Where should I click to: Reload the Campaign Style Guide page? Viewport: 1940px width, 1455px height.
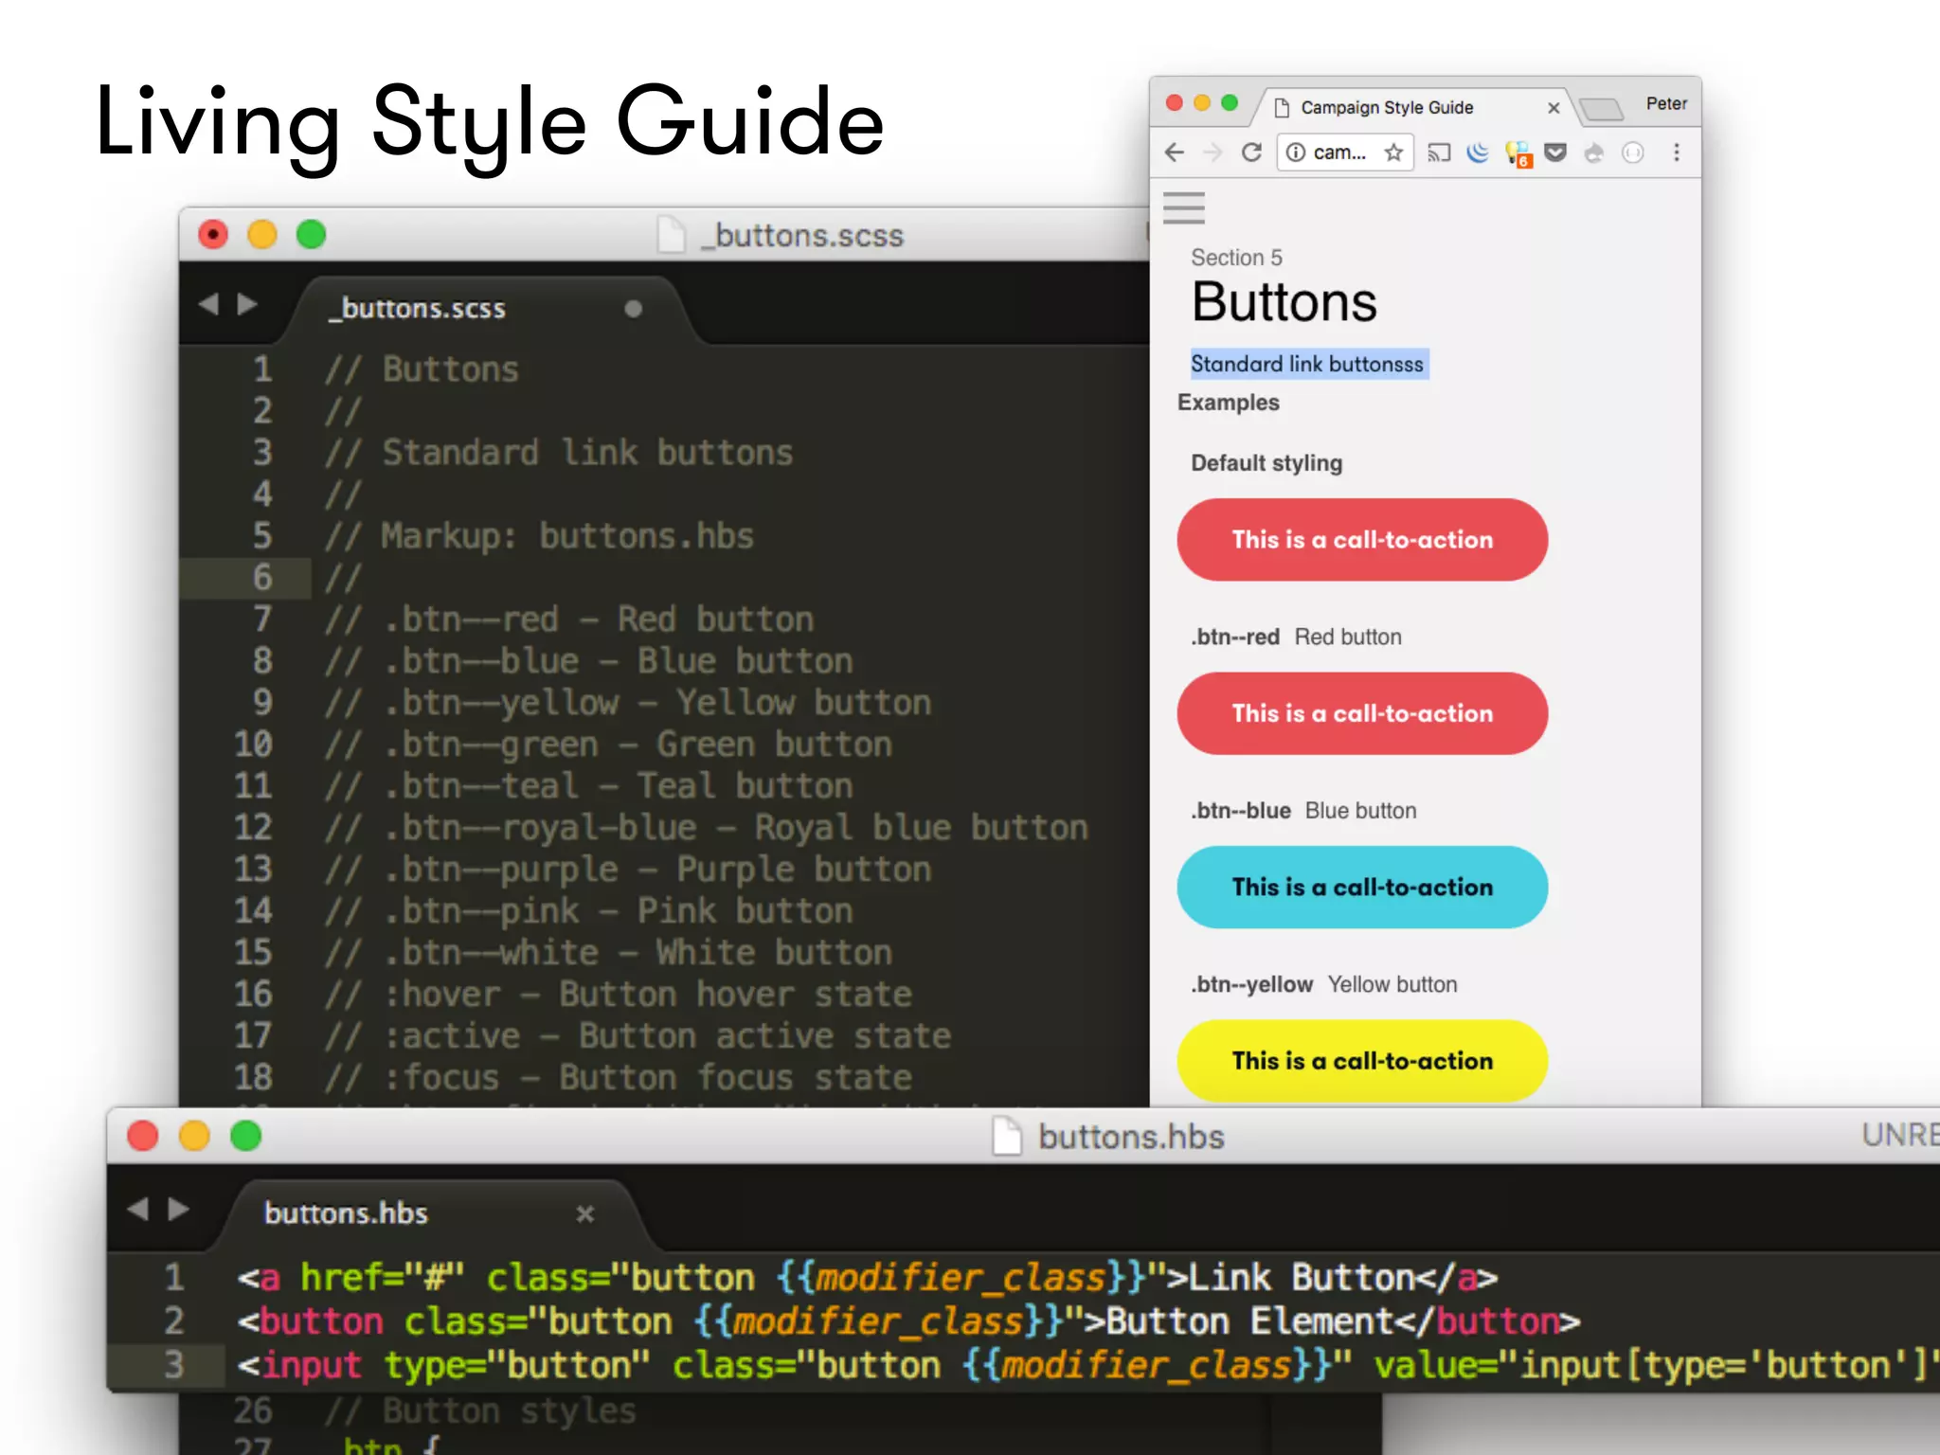coord(1251,153)
